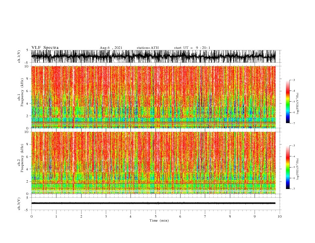Click time axis tick label "2"
Viewport: 315px width, 243px height.
81,216
